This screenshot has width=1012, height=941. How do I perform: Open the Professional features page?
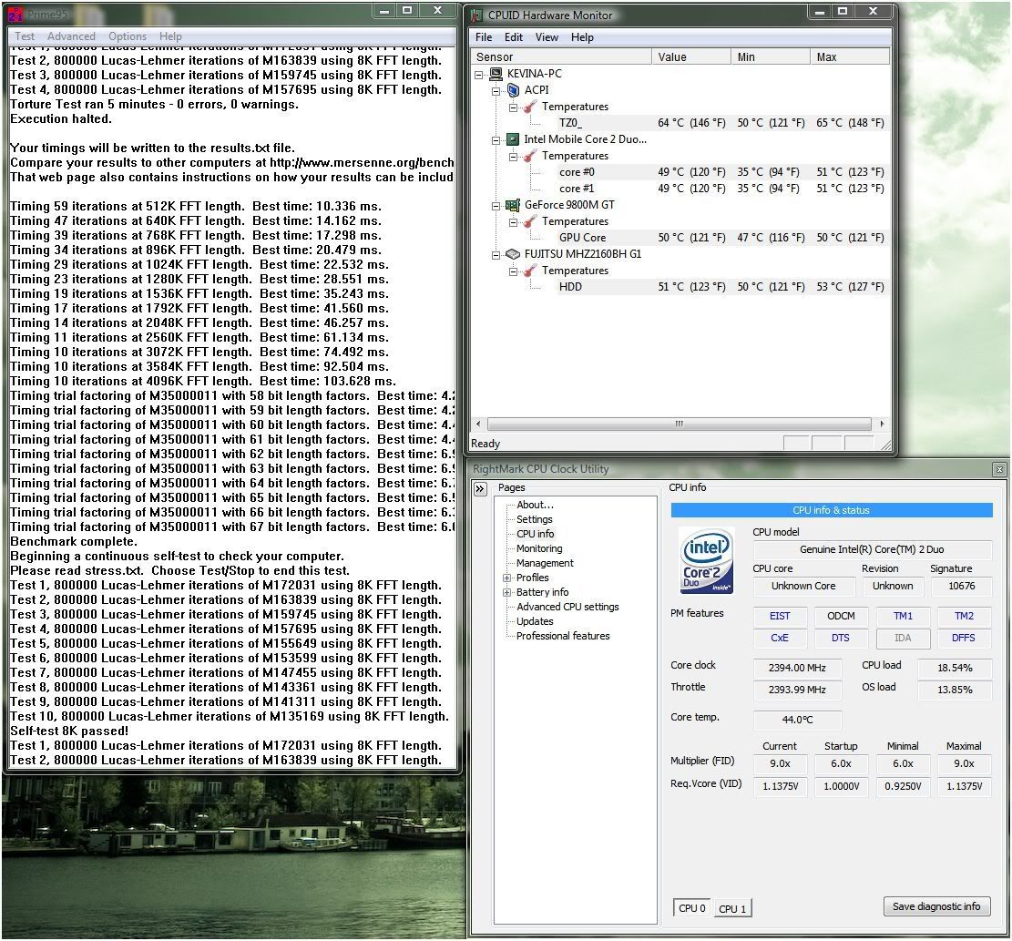(x=563, y=636)
